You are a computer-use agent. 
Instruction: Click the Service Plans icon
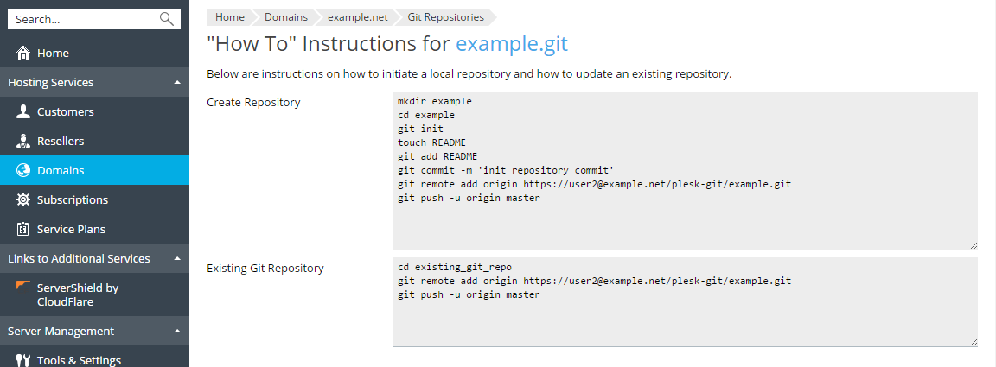coord(23,230)
